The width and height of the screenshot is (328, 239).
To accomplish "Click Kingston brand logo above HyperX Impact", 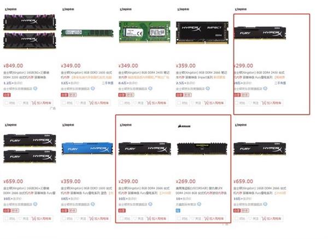I will tap(183, 9).
